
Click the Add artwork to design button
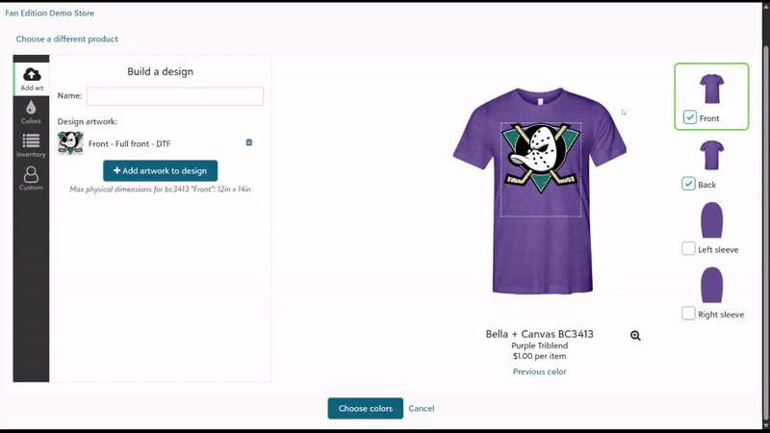161,170
